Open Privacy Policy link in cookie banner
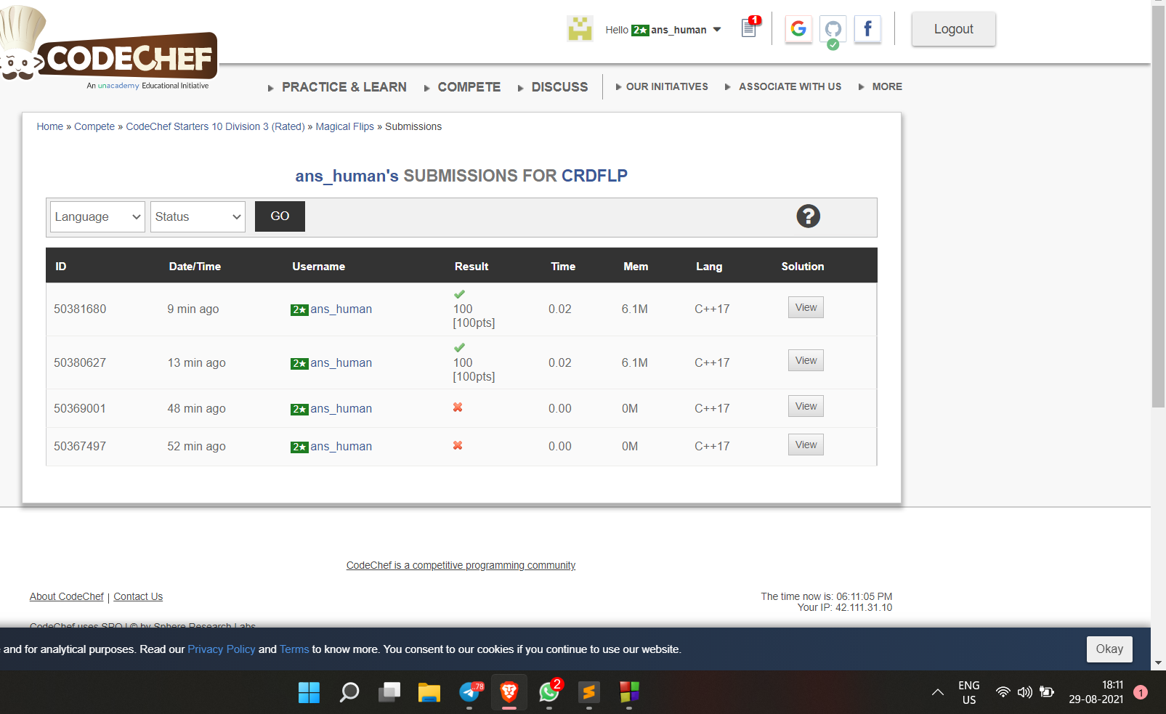Image resolution: width=1166 pixels, height=714 pixels. [222, 649]
